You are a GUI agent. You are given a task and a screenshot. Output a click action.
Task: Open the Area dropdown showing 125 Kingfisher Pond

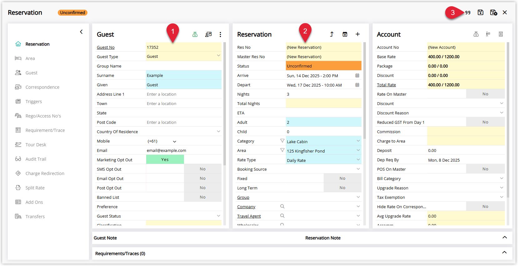point(324,150)
